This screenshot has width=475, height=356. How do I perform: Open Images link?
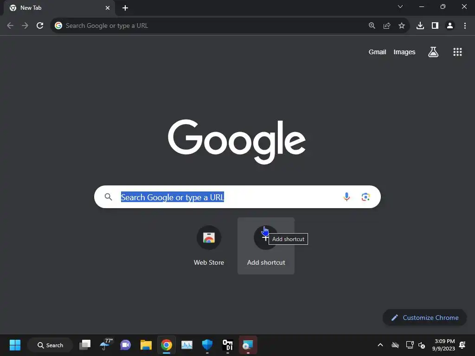404,52
